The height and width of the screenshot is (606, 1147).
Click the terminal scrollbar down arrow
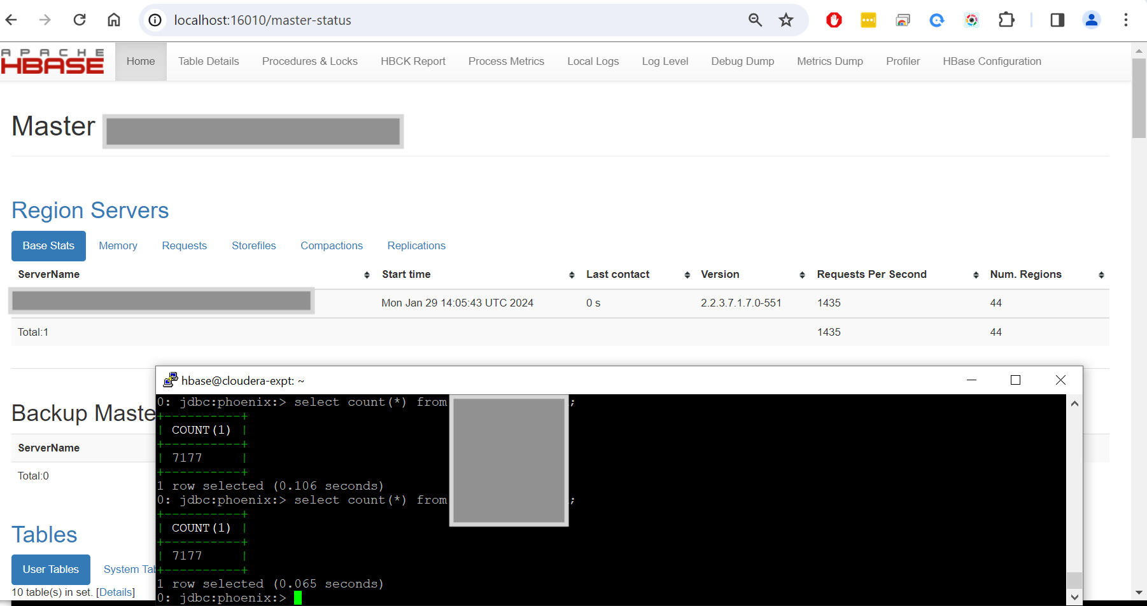pyautogui.click(x=1074, y=597)
